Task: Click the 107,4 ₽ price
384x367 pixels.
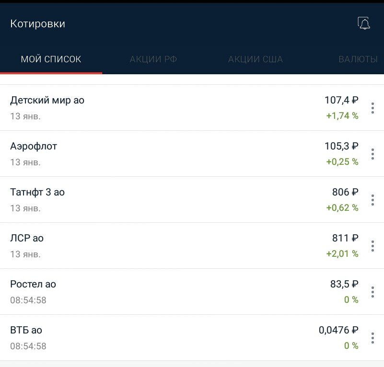Action: [x=341, y=100]
